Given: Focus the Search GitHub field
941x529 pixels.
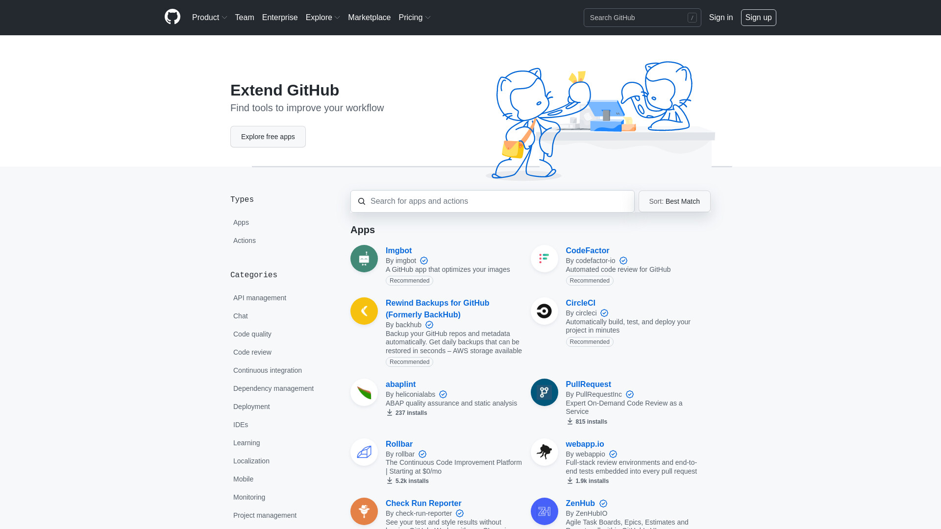Looking at the screenshot, I should click(642, 18).
